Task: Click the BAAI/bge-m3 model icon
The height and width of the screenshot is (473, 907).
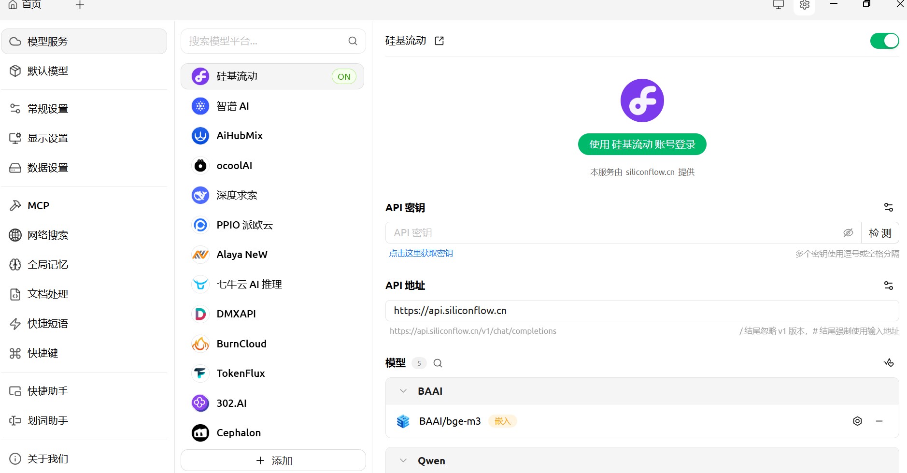Action: [x=403, y=421]
